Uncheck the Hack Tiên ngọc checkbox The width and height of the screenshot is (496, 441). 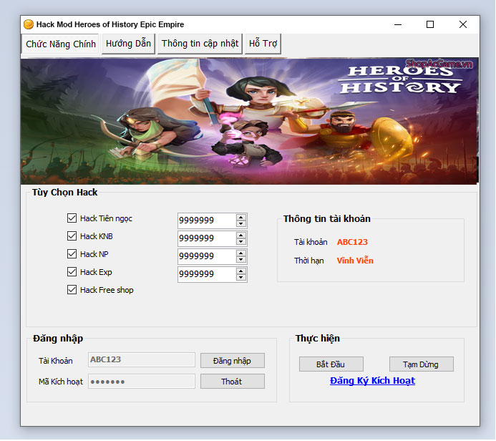pos(72,218)
